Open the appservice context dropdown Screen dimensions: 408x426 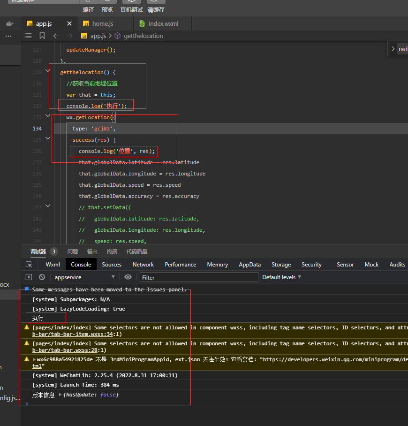(x=84, y=277)
